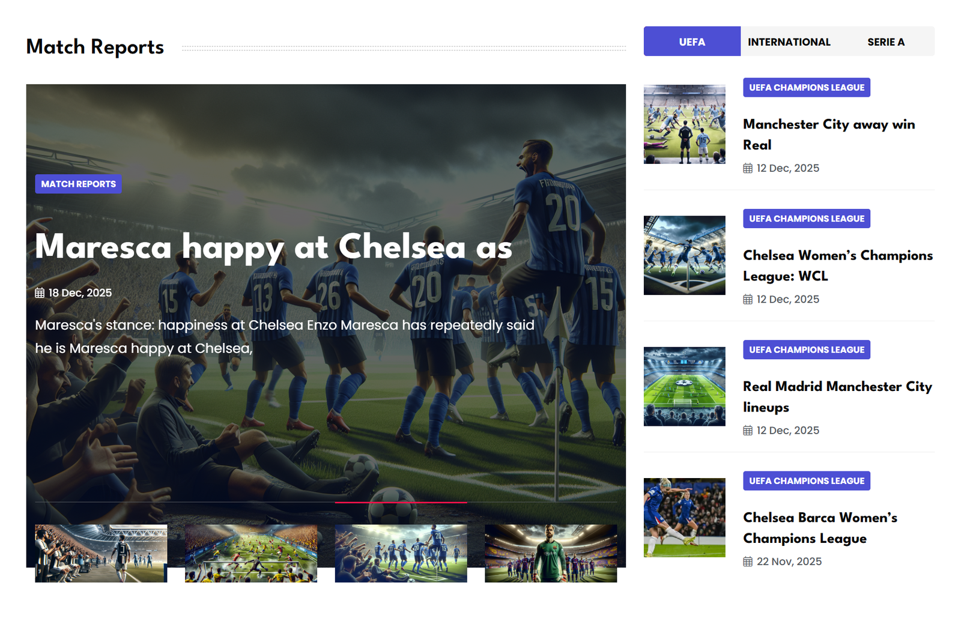Open 'Real Madrid Manchester City lineups' article
Viewport: 961px width, 636px height.
pos(837,396)
